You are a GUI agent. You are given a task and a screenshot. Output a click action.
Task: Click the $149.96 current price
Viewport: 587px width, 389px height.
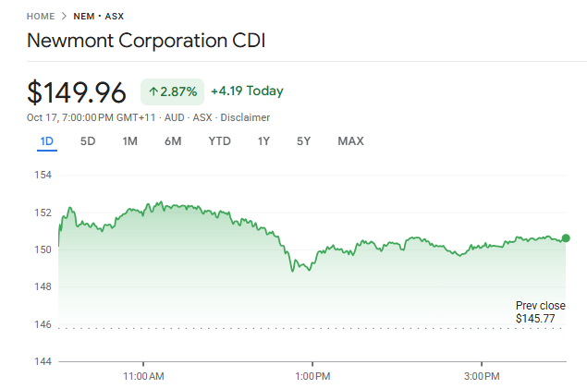coord(77,92)
